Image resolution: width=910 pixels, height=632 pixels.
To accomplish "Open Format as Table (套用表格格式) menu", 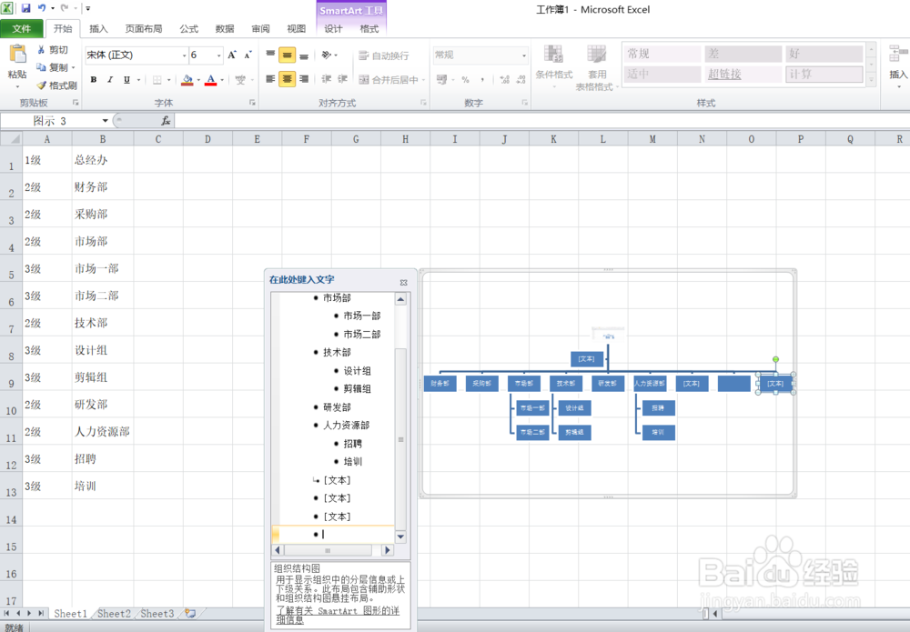I will click(x=597, y=67).
